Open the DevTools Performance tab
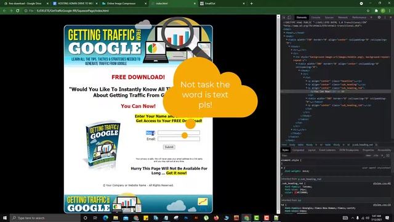The width and height of the screenshot is (394, 222). 359,17
